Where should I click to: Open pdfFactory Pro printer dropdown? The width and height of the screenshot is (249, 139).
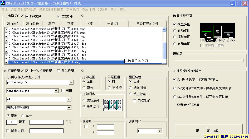tap(71, 82)
